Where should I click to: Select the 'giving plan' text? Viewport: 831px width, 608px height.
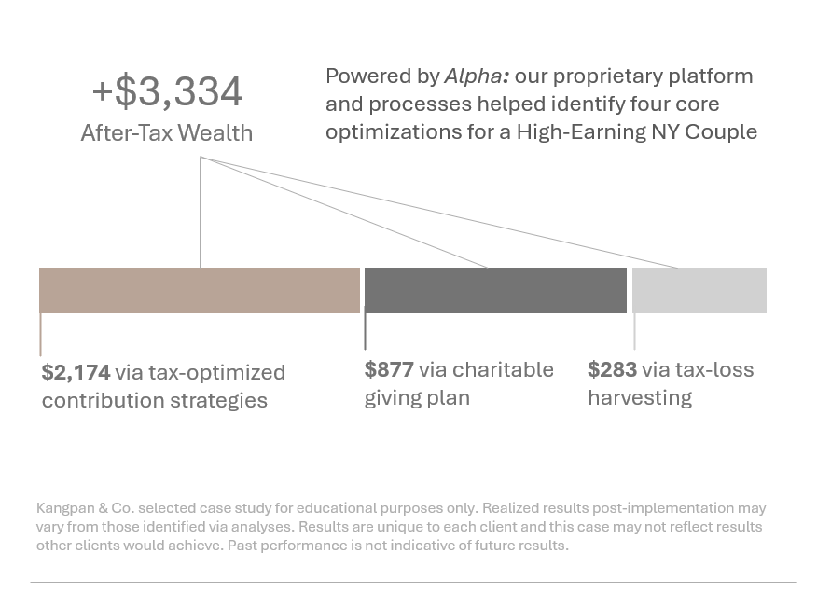point(417,397)
